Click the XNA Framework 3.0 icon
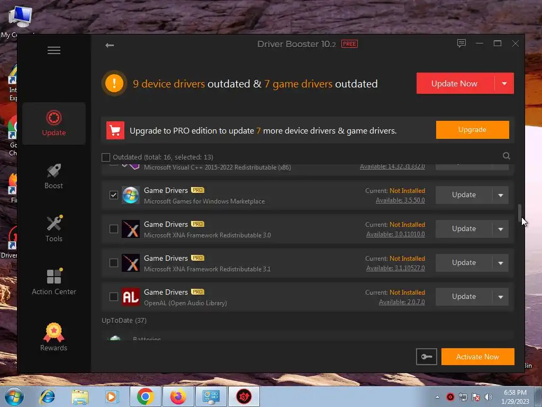 pos(131,229)
